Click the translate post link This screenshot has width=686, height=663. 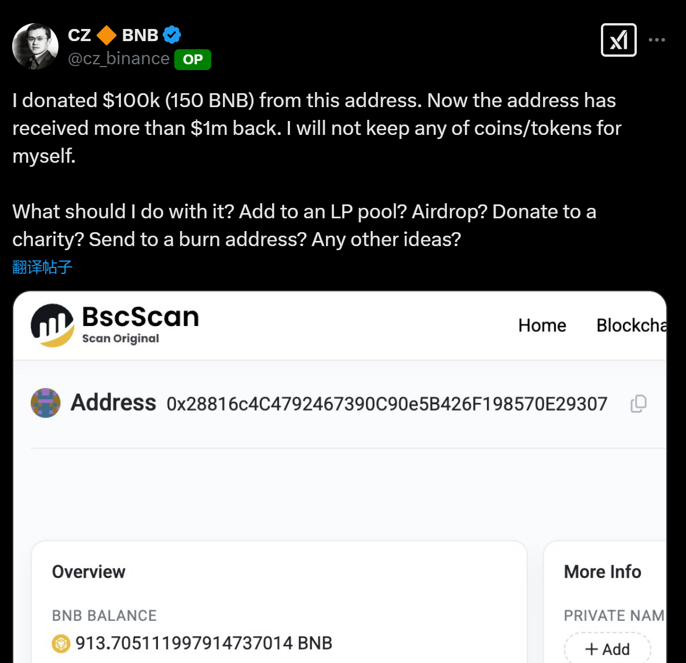[x=42, y=267]
